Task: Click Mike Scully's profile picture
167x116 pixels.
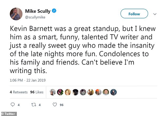Action: point(16,14)
